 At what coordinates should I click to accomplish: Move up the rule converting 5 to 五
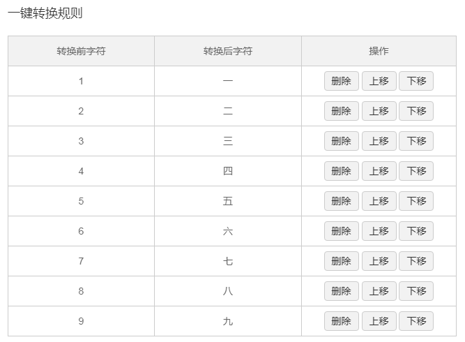pyautogui.click(x=379, y=201)
